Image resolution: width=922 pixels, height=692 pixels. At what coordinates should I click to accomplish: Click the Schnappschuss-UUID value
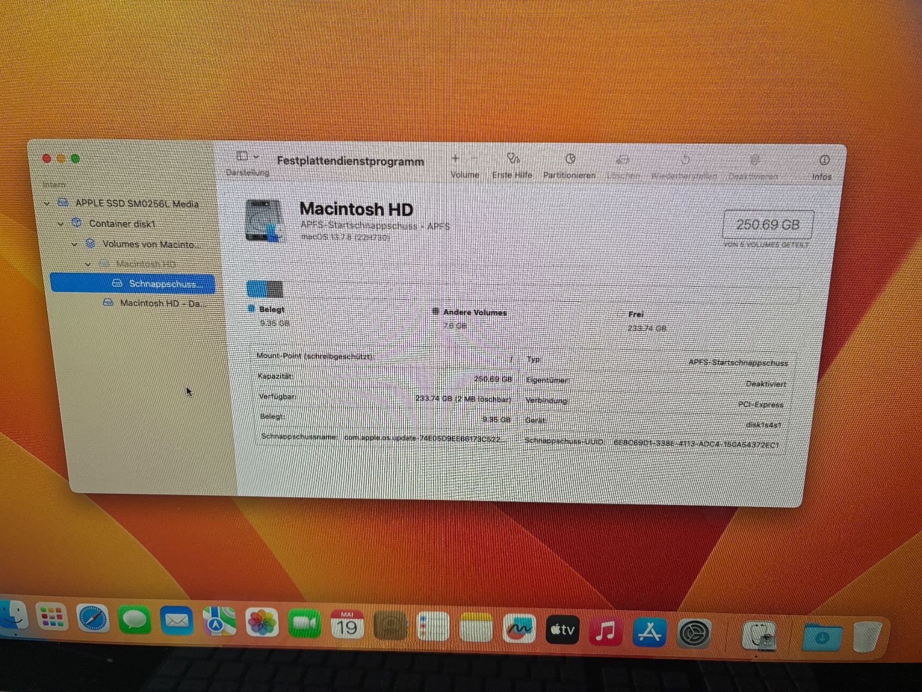pos(696,443)
